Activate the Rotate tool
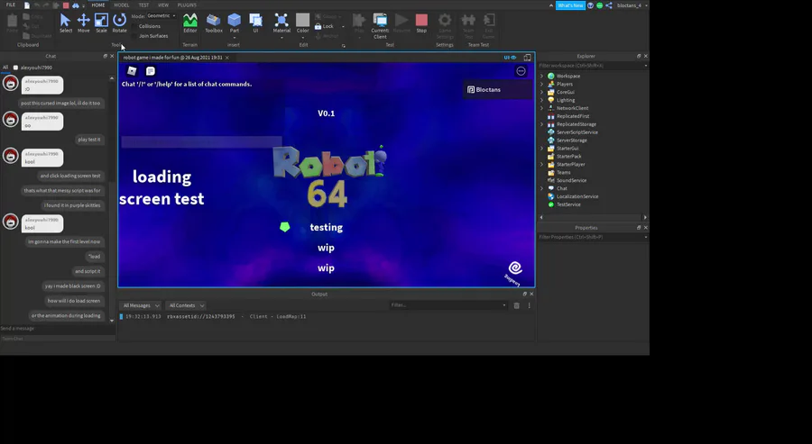This screenshot has height=444, width=812. point(119,23)
